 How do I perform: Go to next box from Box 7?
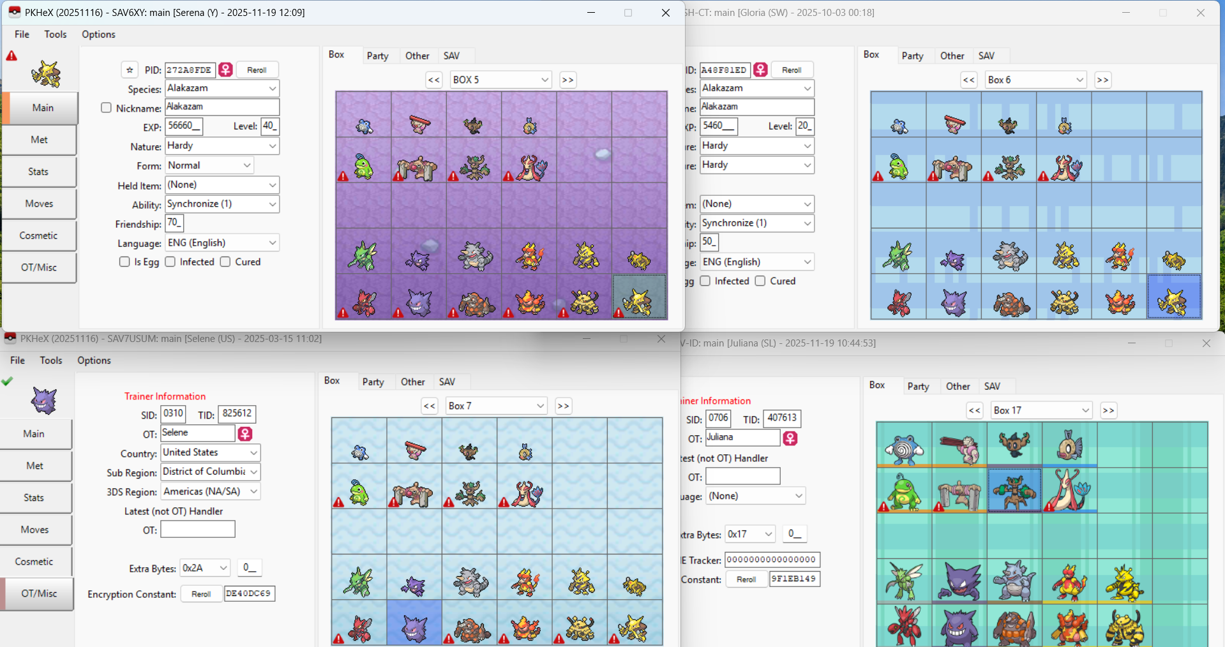[563, 406]
